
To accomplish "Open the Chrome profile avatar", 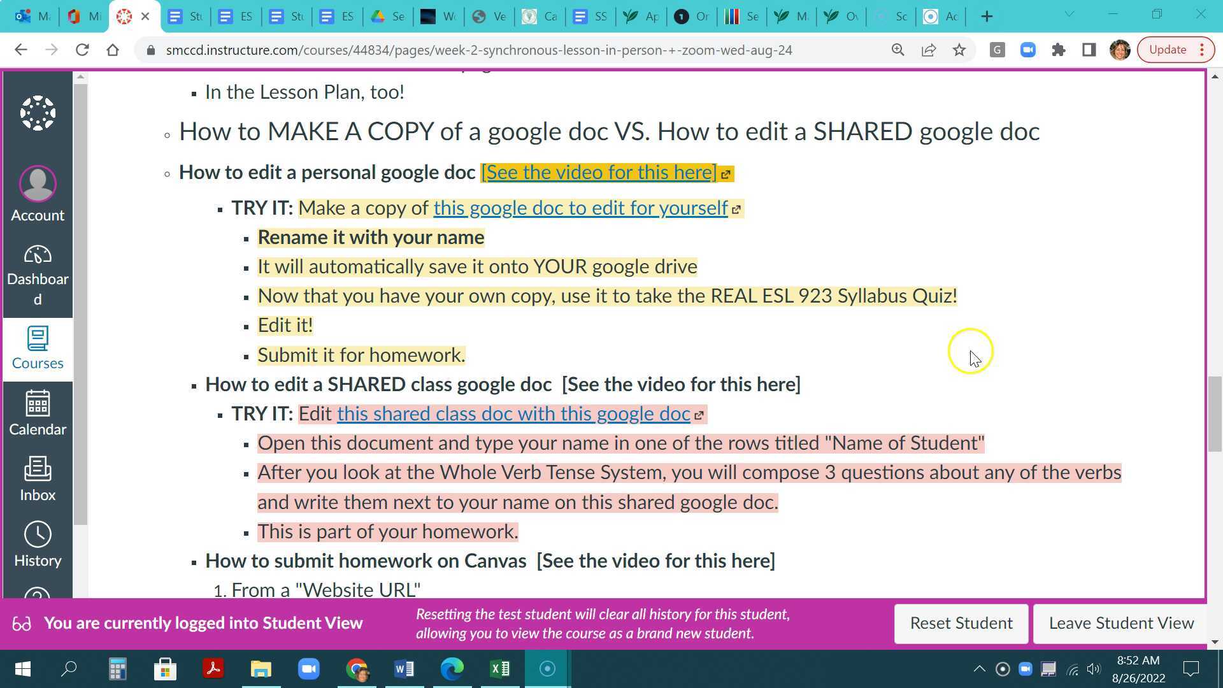I will [x=1120, y=50].
